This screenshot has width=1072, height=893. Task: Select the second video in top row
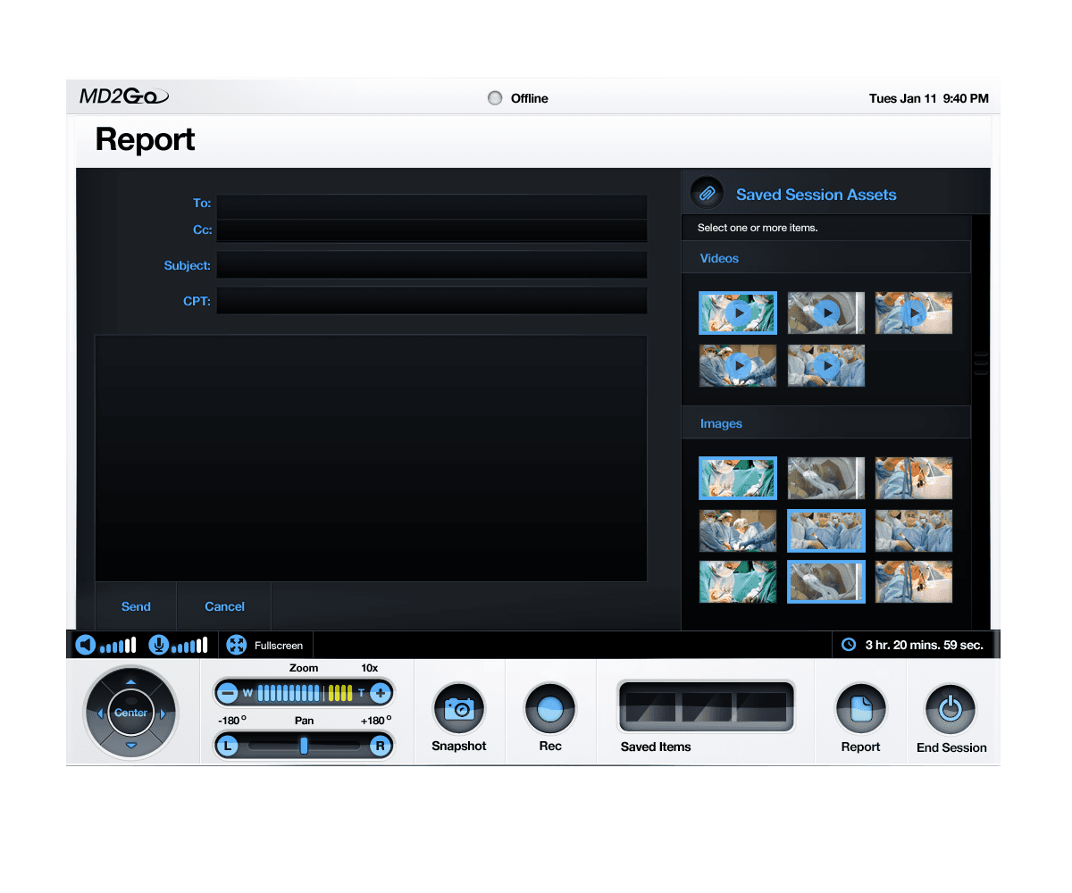(x=826, y=313)
